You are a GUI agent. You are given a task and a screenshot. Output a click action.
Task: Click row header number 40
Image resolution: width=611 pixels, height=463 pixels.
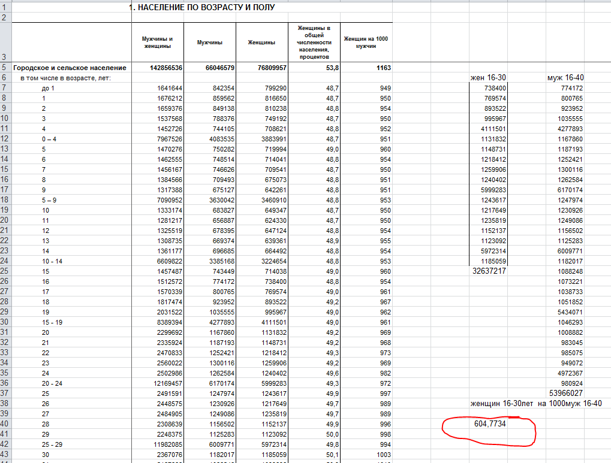5,423
